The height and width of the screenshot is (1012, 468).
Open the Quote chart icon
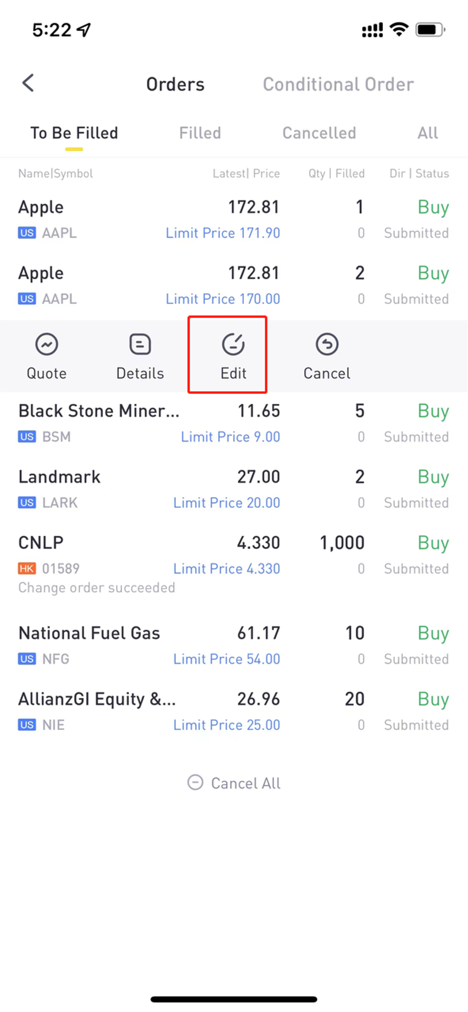click(x=47, y=345)
